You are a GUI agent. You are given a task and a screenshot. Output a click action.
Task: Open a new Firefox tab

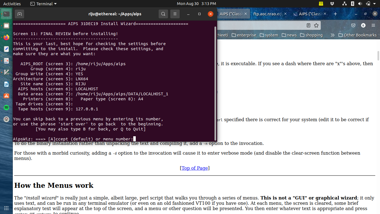[x=335, y=14]
